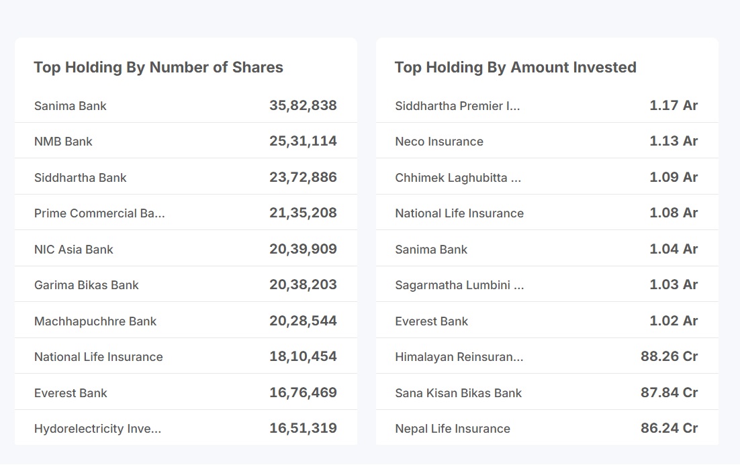Open the Garima Bikas Bank entry
The height and width of the screenshot is (473, 740).
click(87, 285)
